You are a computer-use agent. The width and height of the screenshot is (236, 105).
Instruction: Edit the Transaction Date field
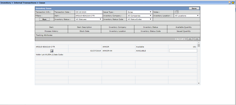click(x=89, y=12)
